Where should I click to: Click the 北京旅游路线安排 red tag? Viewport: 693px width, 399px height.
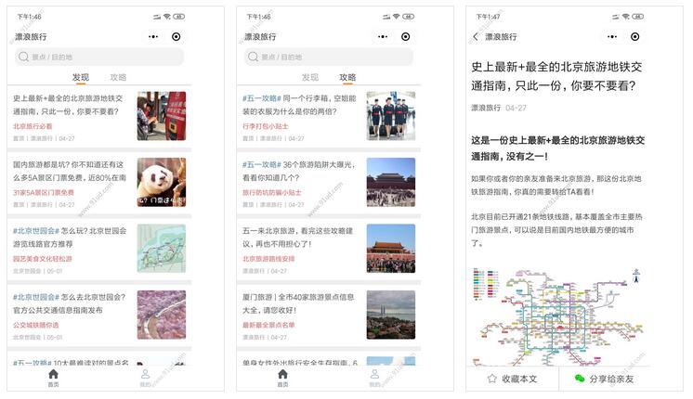pyautogui.click(x=268, y=259)
